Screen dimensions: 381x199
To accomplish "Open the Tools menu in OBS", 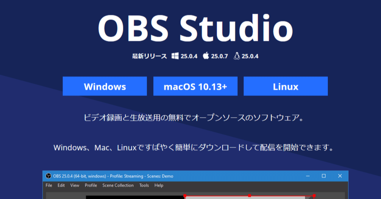I will click(144, 185).
